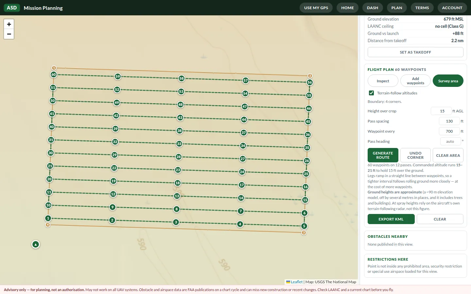471x294 pixels.
Task: Click CLEAR AREA button
Action: point(448,155)
